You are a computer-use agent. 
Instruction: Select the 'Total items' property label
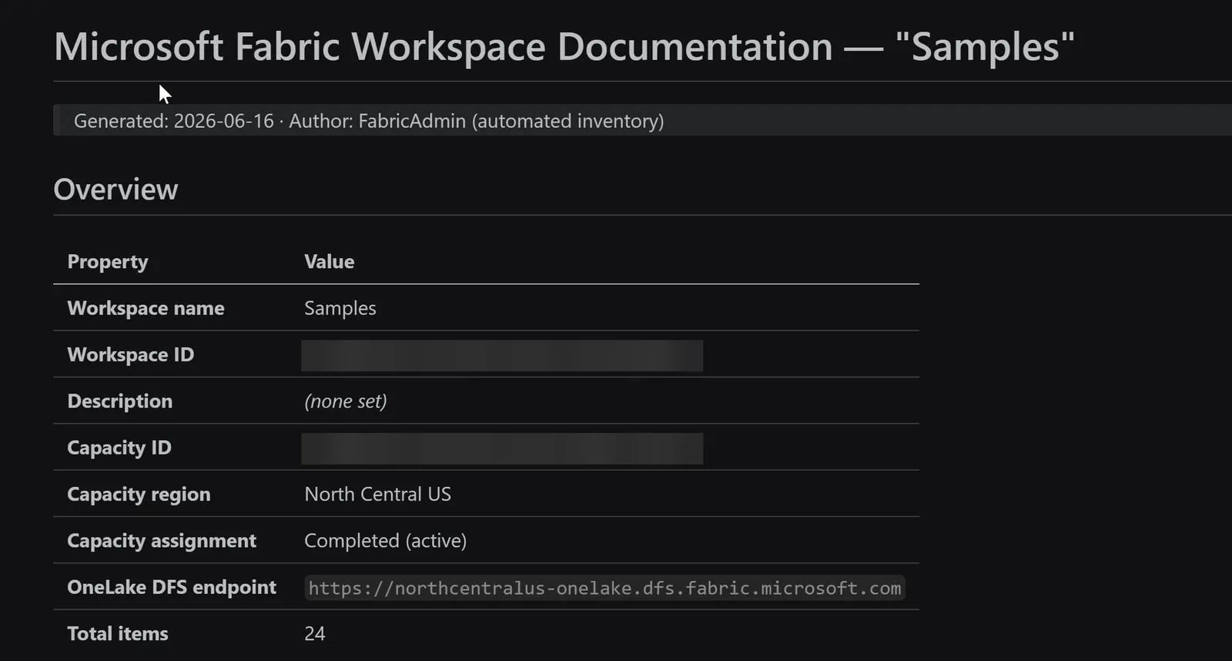click(118, 634)
